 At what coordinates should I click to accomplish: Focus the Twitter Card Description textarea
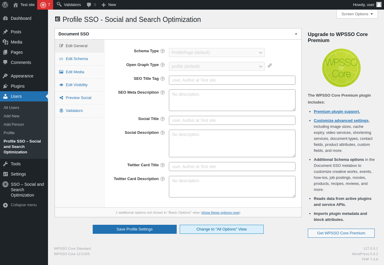pos(232,187)
